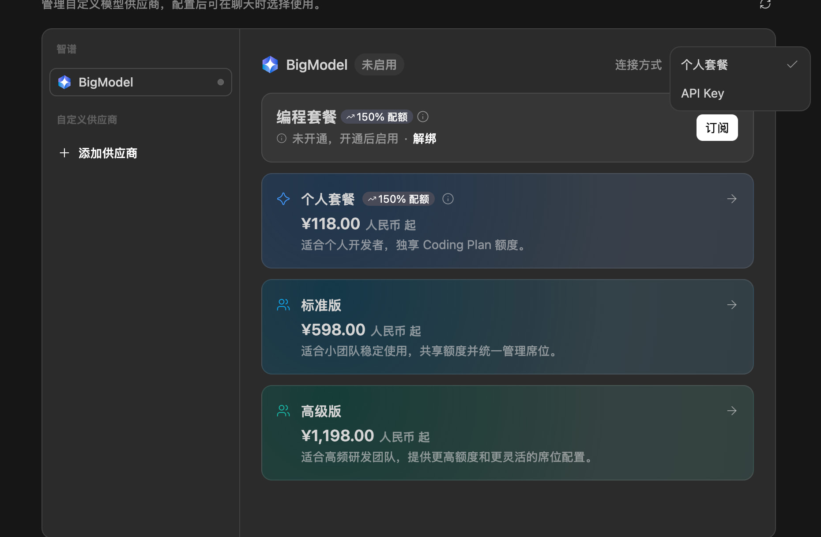Click the BigModel logo in the sidebar
Screen dimensions: 821x537
[64, 82]
